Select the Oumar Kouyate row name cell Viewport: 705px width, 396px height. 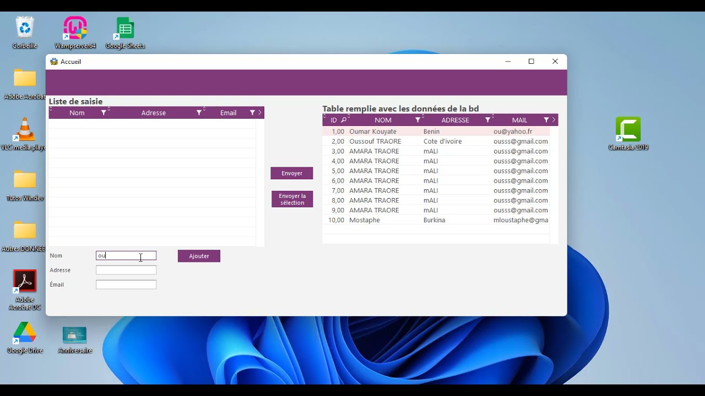[373, 131]
